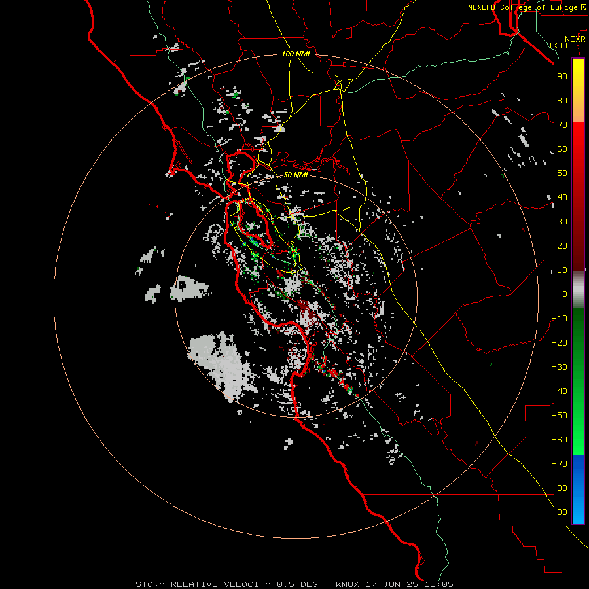Click the -90 value on velocity legend
This screenshot has height=589, width=589.
[560, 512]
